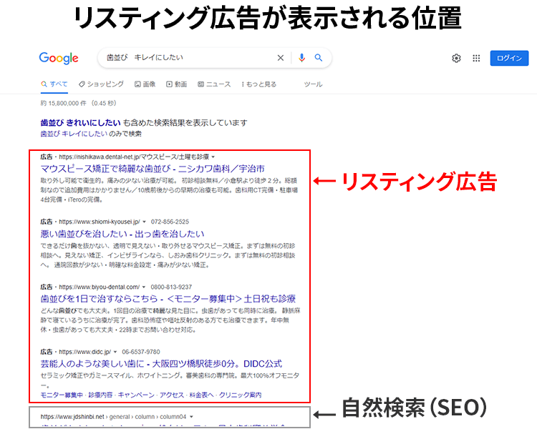The height and width of the screenshot is (429, 537).
Task: Start voice search with microphone icon
Action: [x=301, y=58]
